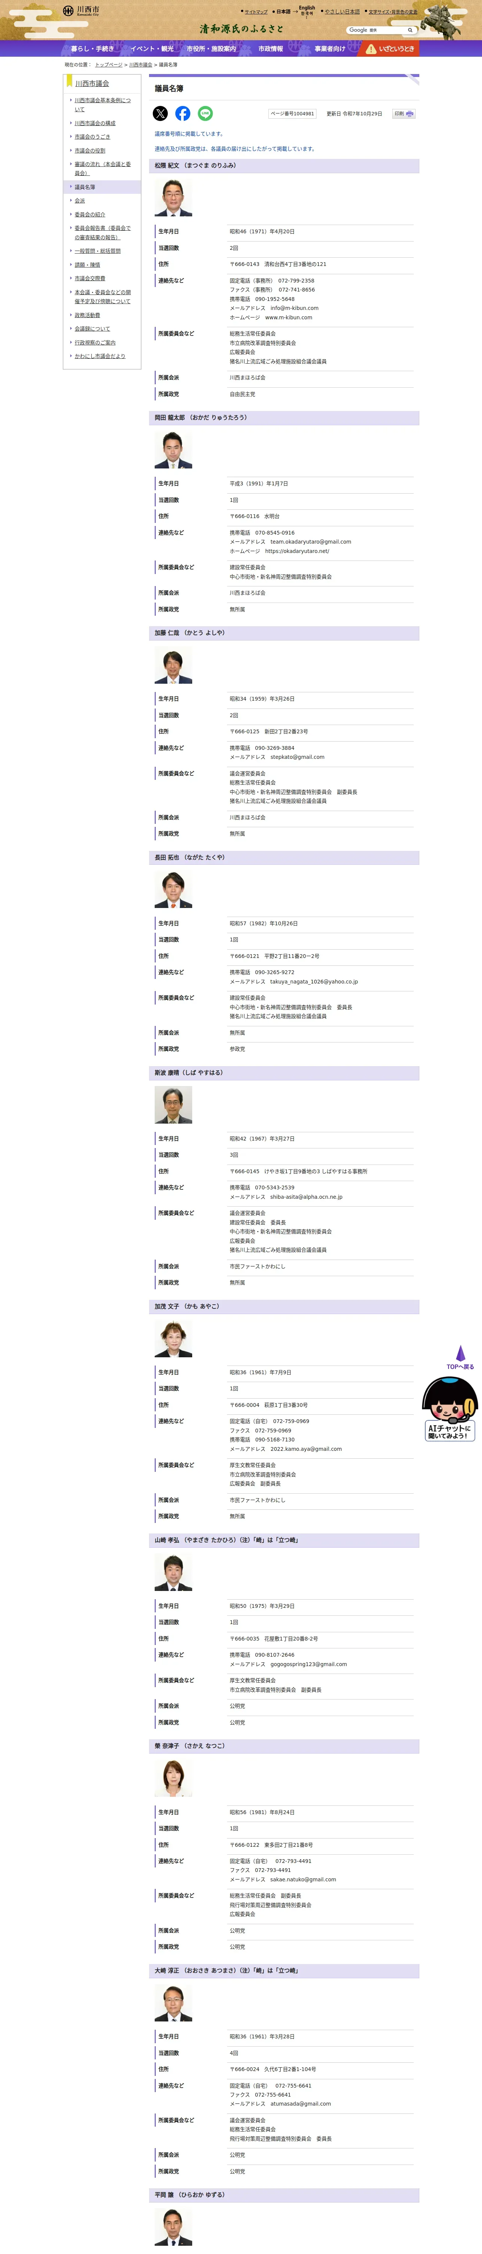The image size is (482, 2254).
Task: Open 市議会の役割 sidebar link
Action: [x=89, y=151]
